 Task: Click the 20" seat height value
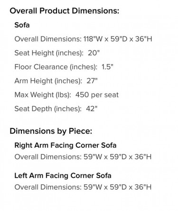pyautogui.click(x=94, y=53)
